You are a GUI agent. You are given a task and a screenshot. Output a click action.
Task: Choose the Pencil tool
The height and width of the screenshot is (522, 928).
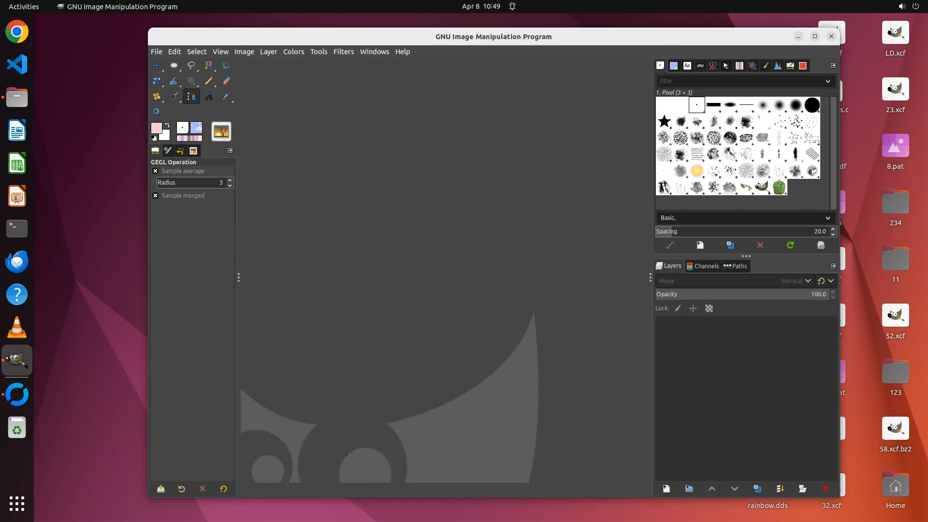(x=209, y=81)
